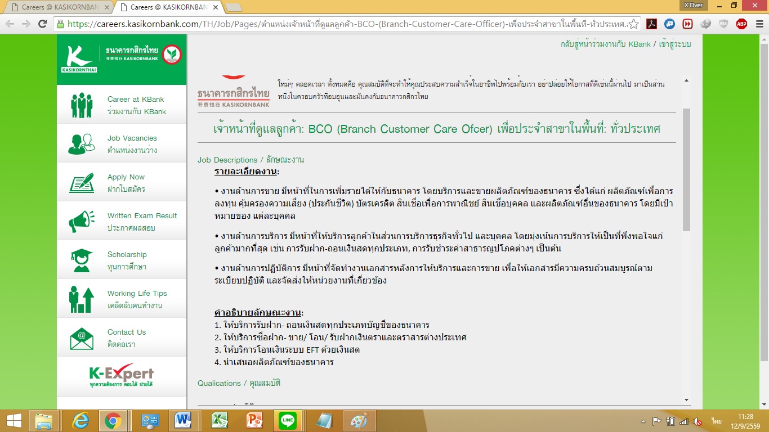Select the active Careers @ KASIKORNBANK tab
Screen dimensions: 769x432
169,7
